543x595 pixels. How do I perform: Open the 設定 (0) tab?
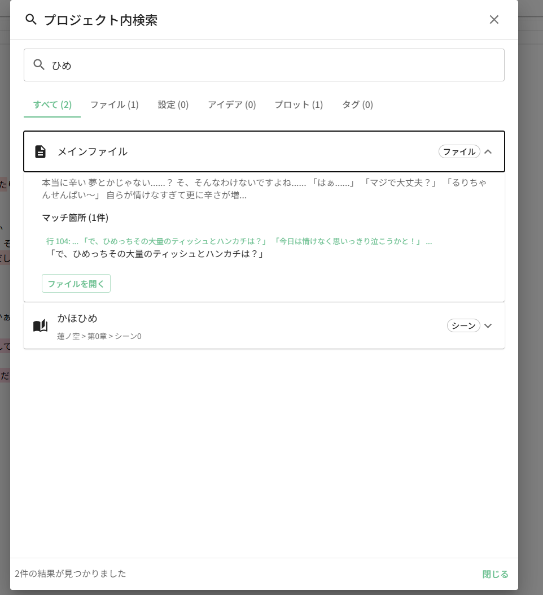click(173, 105)
